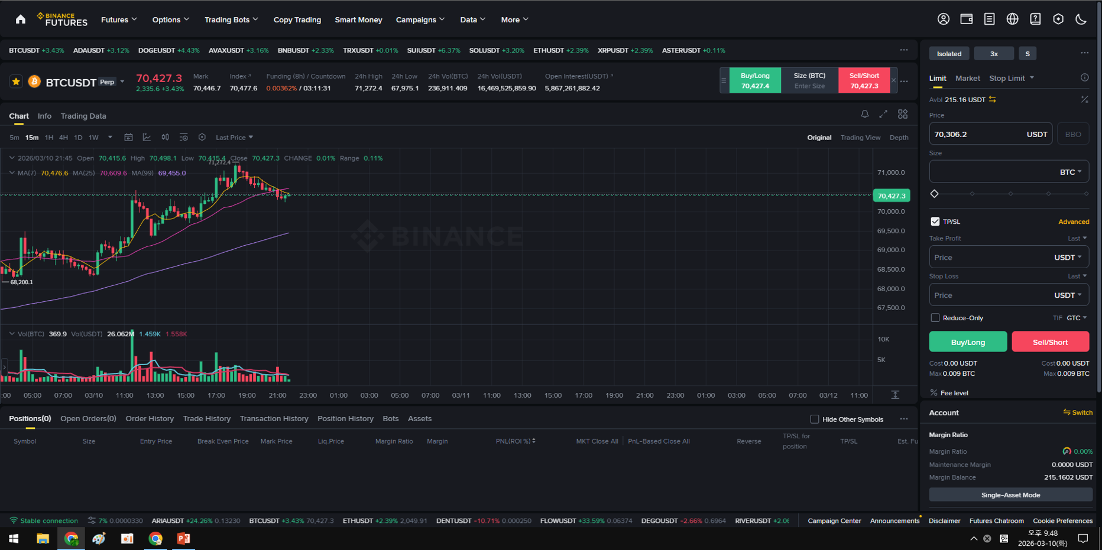Go to the Binance home icon
The image size is (1102, 550).
[21, 19]
